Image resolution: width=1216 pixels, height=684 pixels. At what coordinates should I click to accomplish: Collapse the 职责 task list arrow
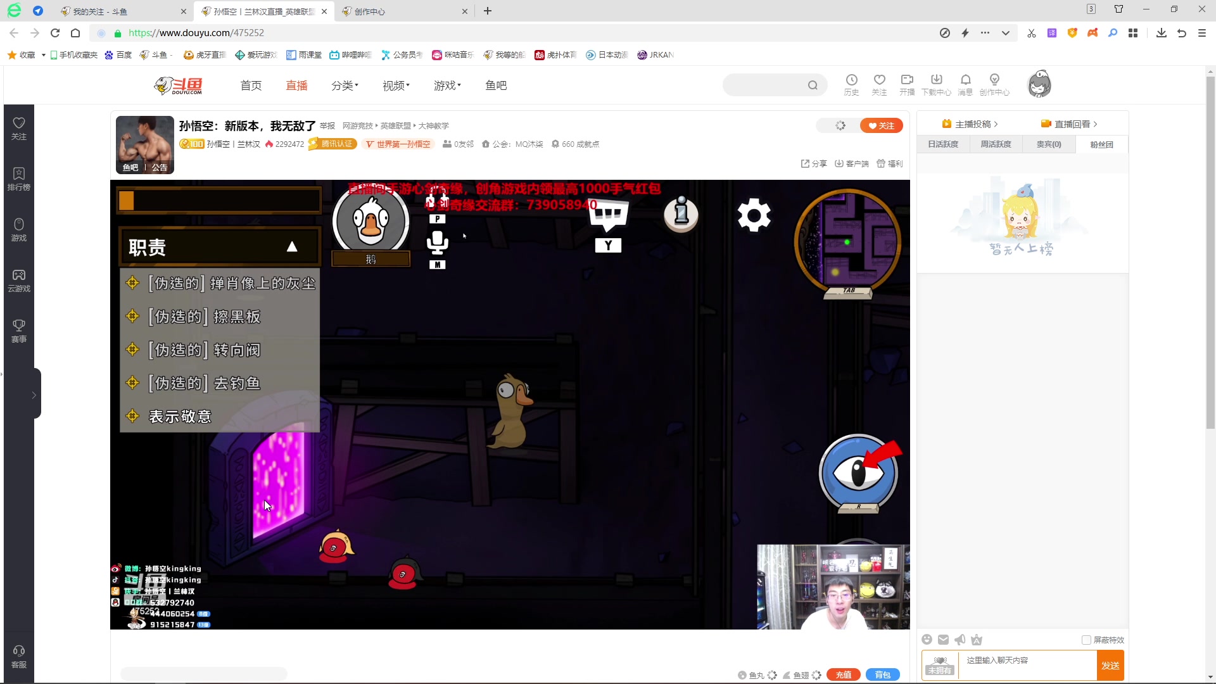[x=292, y=246]
